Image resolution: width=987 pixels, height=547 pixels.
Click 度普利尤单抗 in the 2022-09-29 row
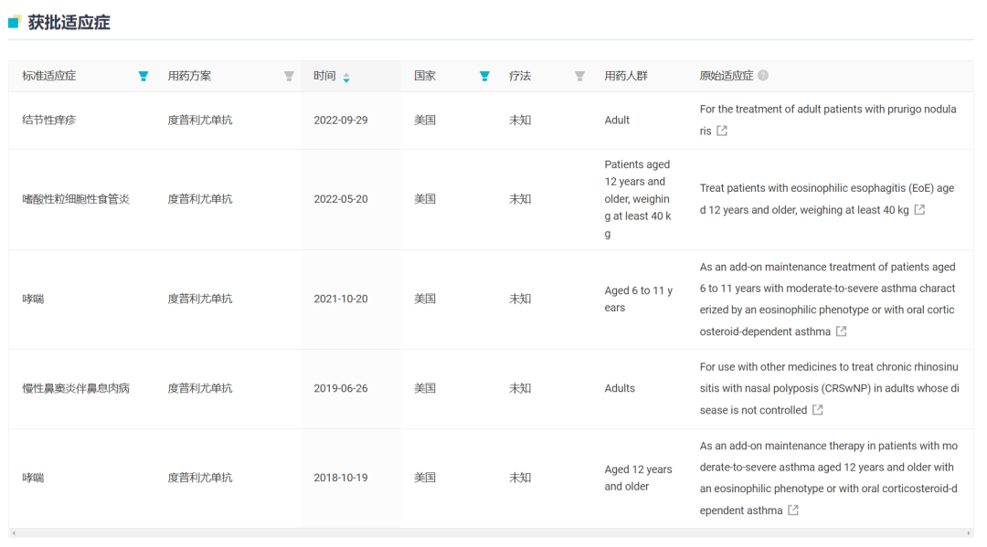click(200, 121)
